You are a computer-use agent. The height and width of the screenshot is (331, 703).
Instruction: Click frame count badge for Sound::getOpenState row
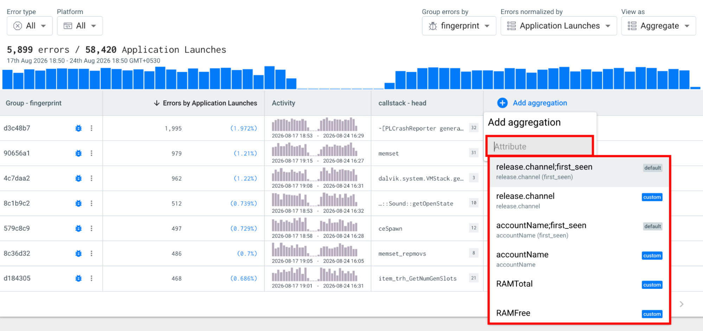(474, 203)
